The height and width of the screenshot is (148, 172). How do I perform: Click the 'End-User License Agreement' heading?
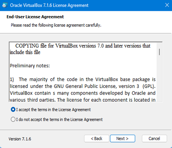click(x=35, y=17)
